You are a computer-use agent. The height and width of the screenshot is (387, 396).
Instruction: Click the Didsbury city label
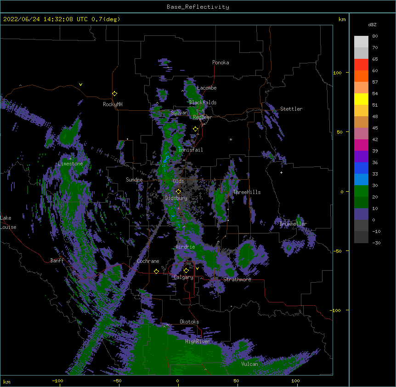coord(176,198)
